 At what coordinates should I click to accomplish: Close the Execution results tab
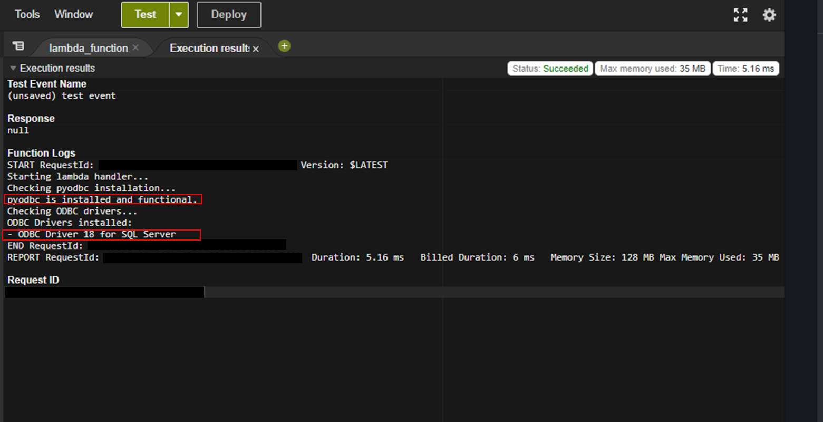256,48
